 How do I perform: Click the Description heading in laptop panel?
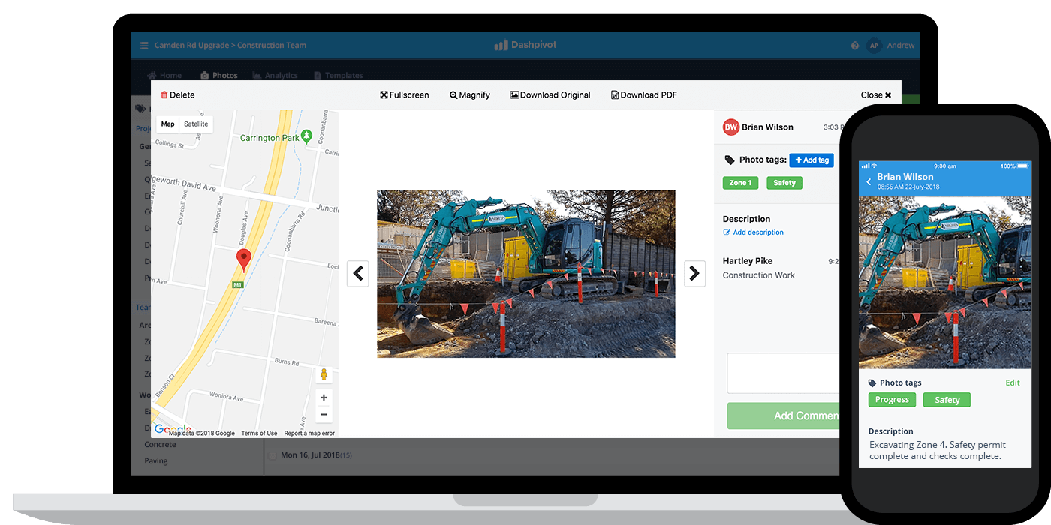tap(747, 219)
